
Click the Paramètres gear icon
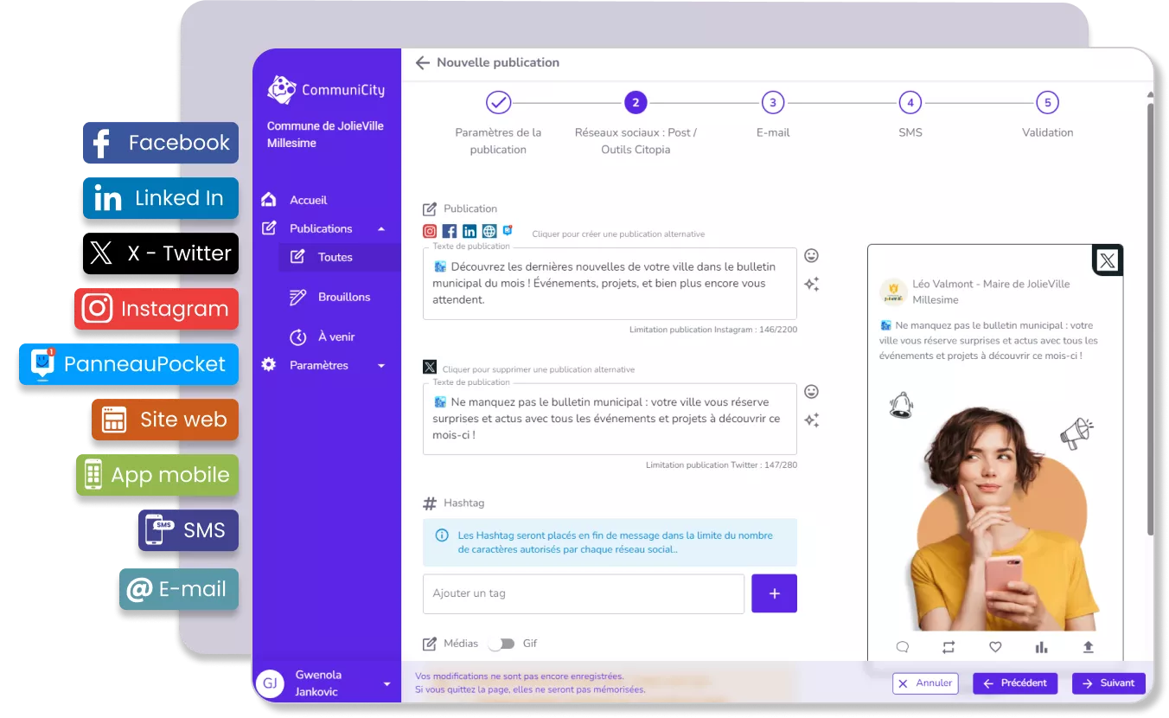pyautogui.click(x=269, y=365)
